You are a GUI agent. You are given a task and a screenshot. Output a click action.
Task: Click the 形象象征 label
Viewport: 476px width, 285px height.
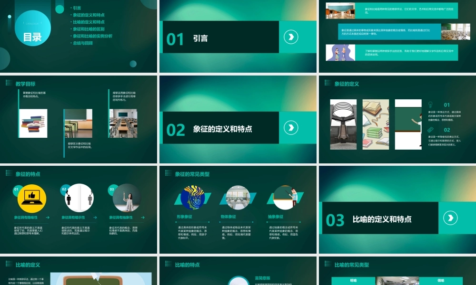click(184, 217)
